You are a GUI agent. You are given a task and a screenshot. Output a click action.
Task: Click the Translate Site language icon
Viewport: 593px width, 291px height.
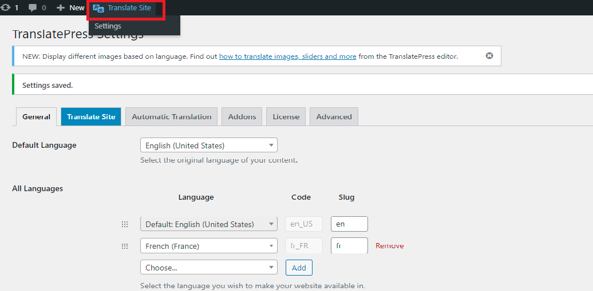pyautogui.click(x=98, y=8)
